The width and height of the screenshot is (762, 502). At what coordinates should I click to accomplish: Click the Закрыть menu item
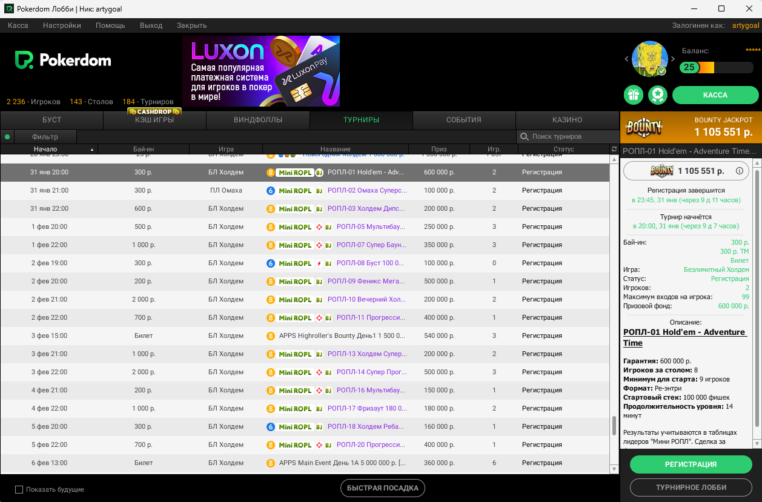[x=192, y=25]
